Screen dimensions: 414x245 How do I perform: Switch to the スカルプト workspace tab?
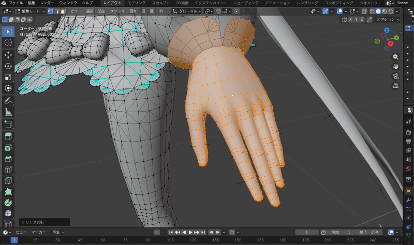pos(160,3)
